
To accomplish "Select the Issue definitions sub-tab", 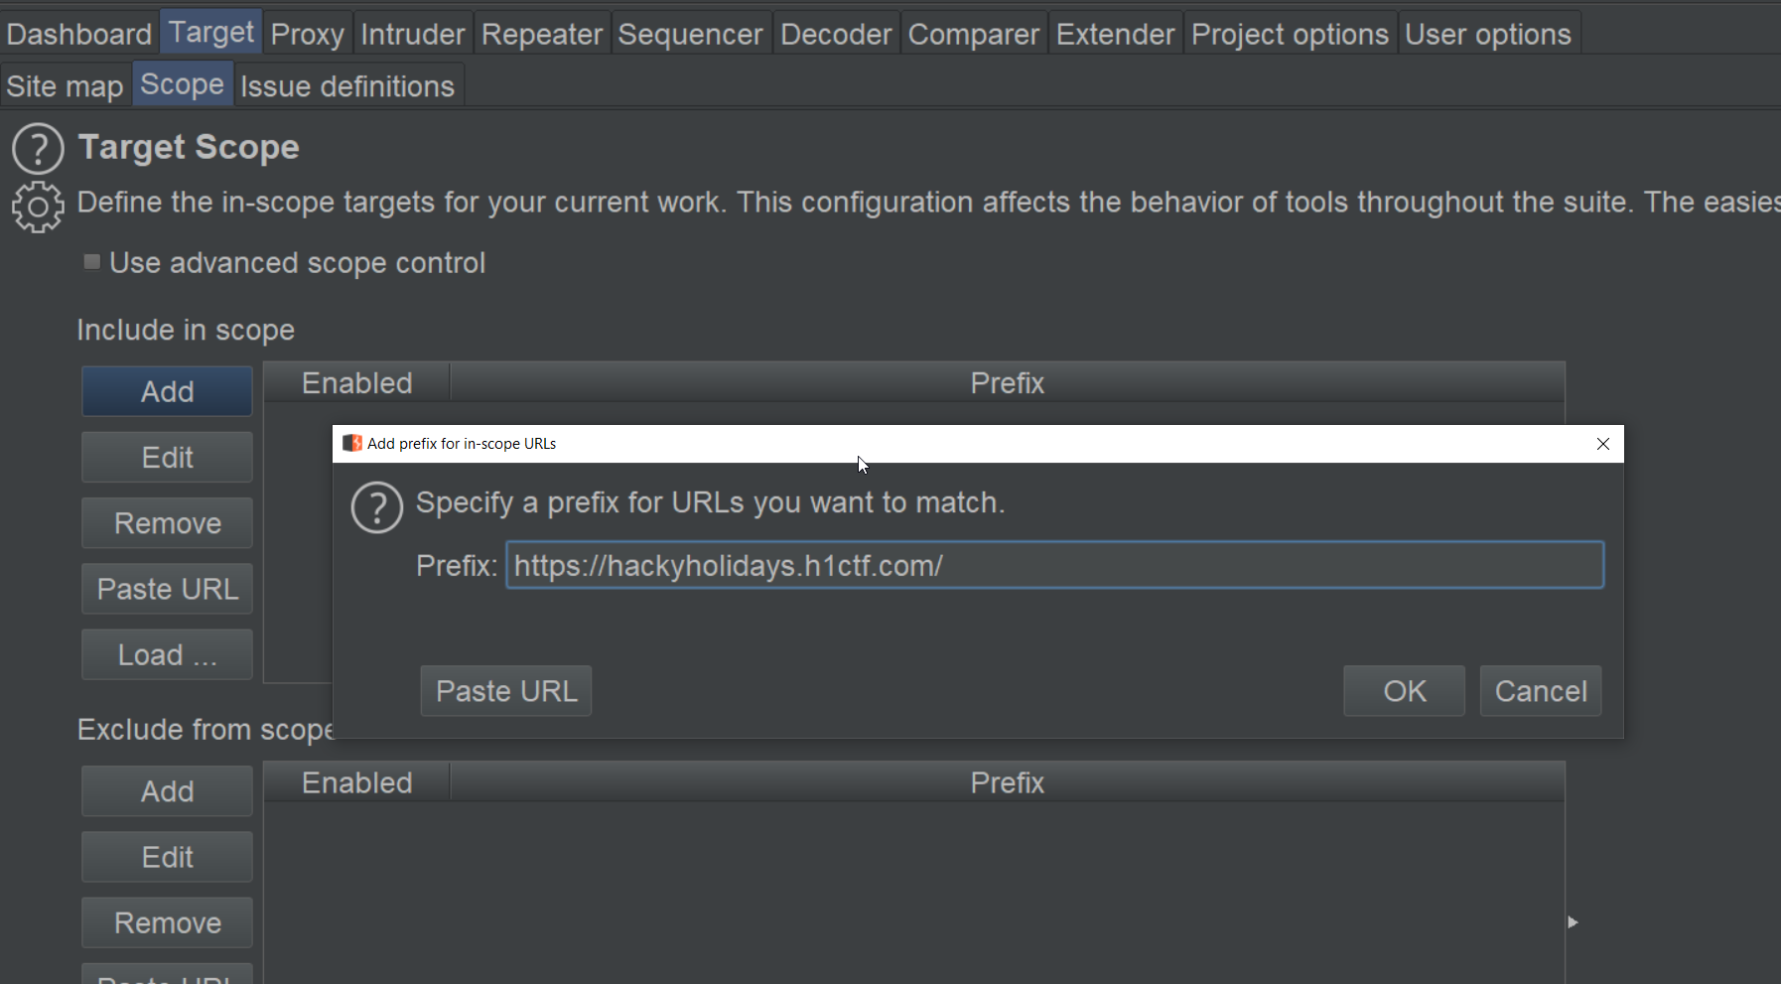I will [346, 86].
